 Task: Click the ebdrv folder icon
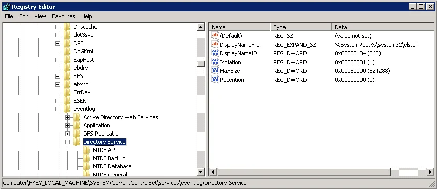(67, 68)
